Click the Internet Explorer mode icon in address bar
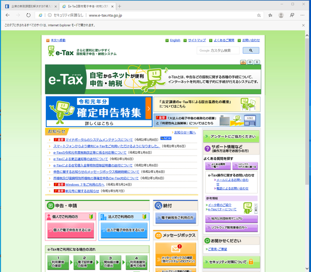The height and width of the screenshot is (272, 311). point(41,15)
